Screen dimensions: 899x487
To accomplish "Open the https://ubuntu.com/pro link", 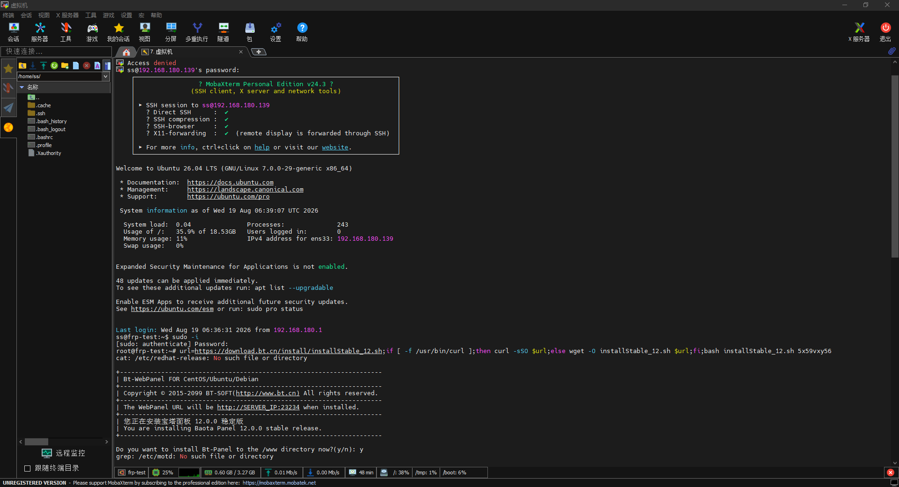I will point(228,196).
